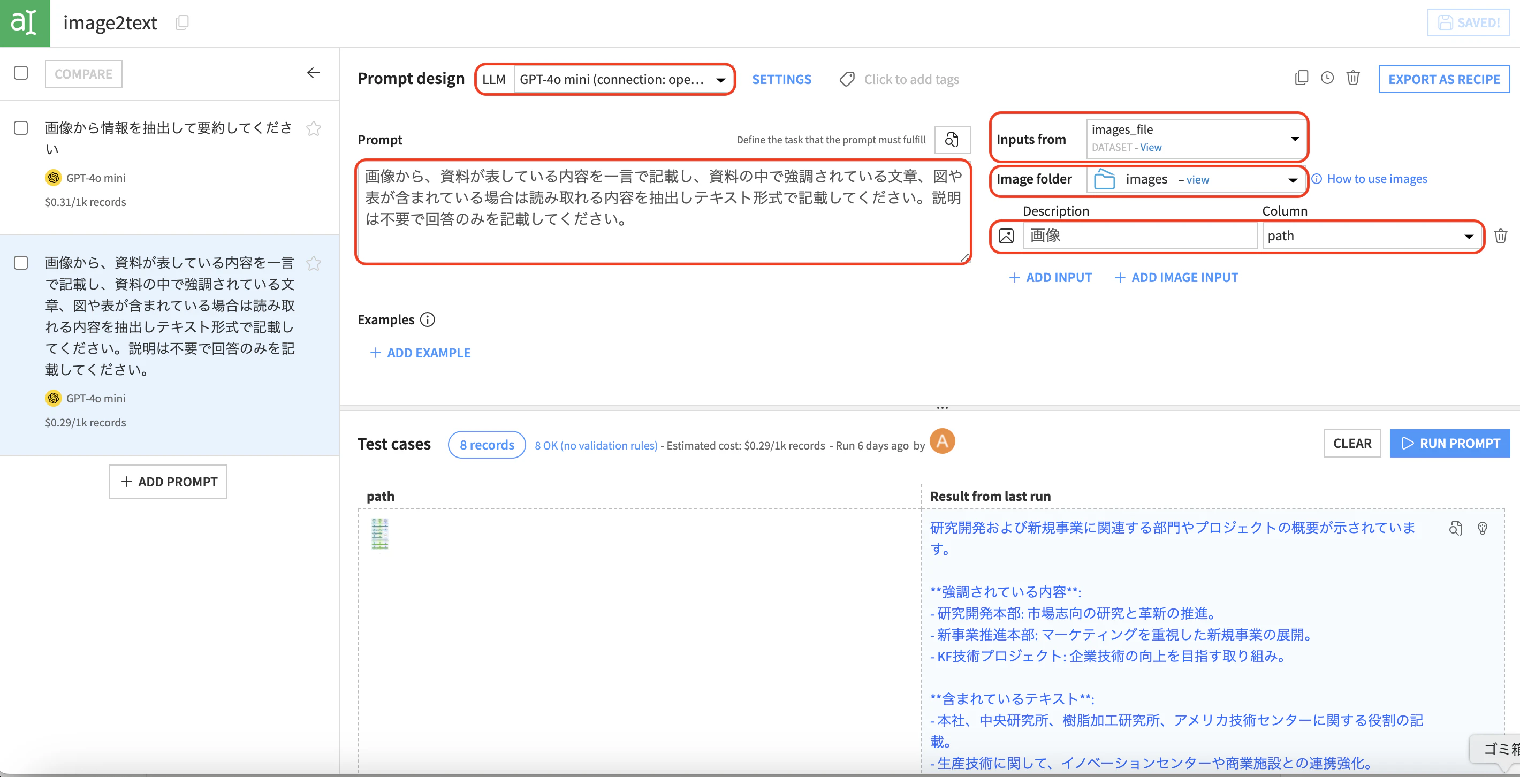This screenshot has height=777, width=1520.
Task: Click ADD EXAMPLE link
Action: pos(420,353)
